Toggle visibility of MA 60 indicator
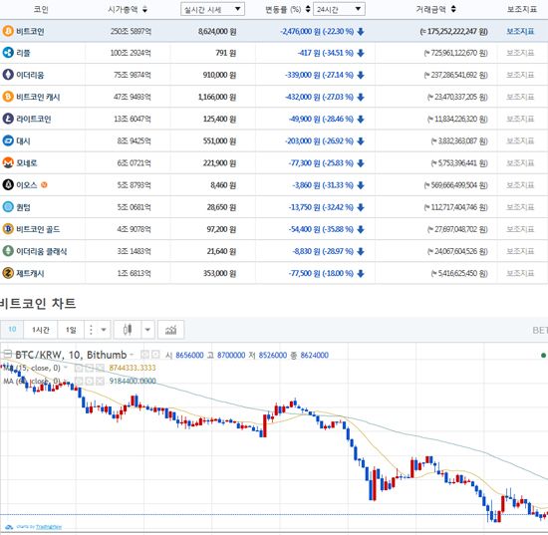Screen dimensions: 548x535 click(x=79, y=381)
